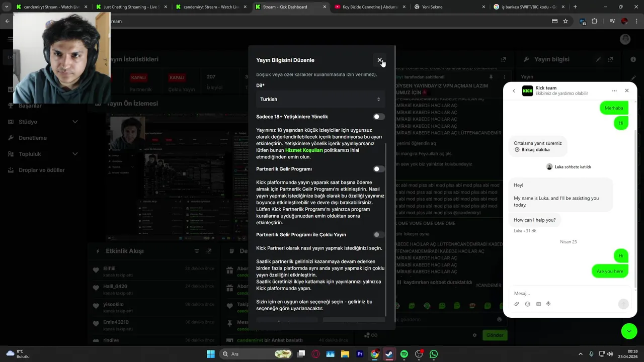Show hidden system tray icons
Viewport: 644px width, 362px height.
[580, 354]
